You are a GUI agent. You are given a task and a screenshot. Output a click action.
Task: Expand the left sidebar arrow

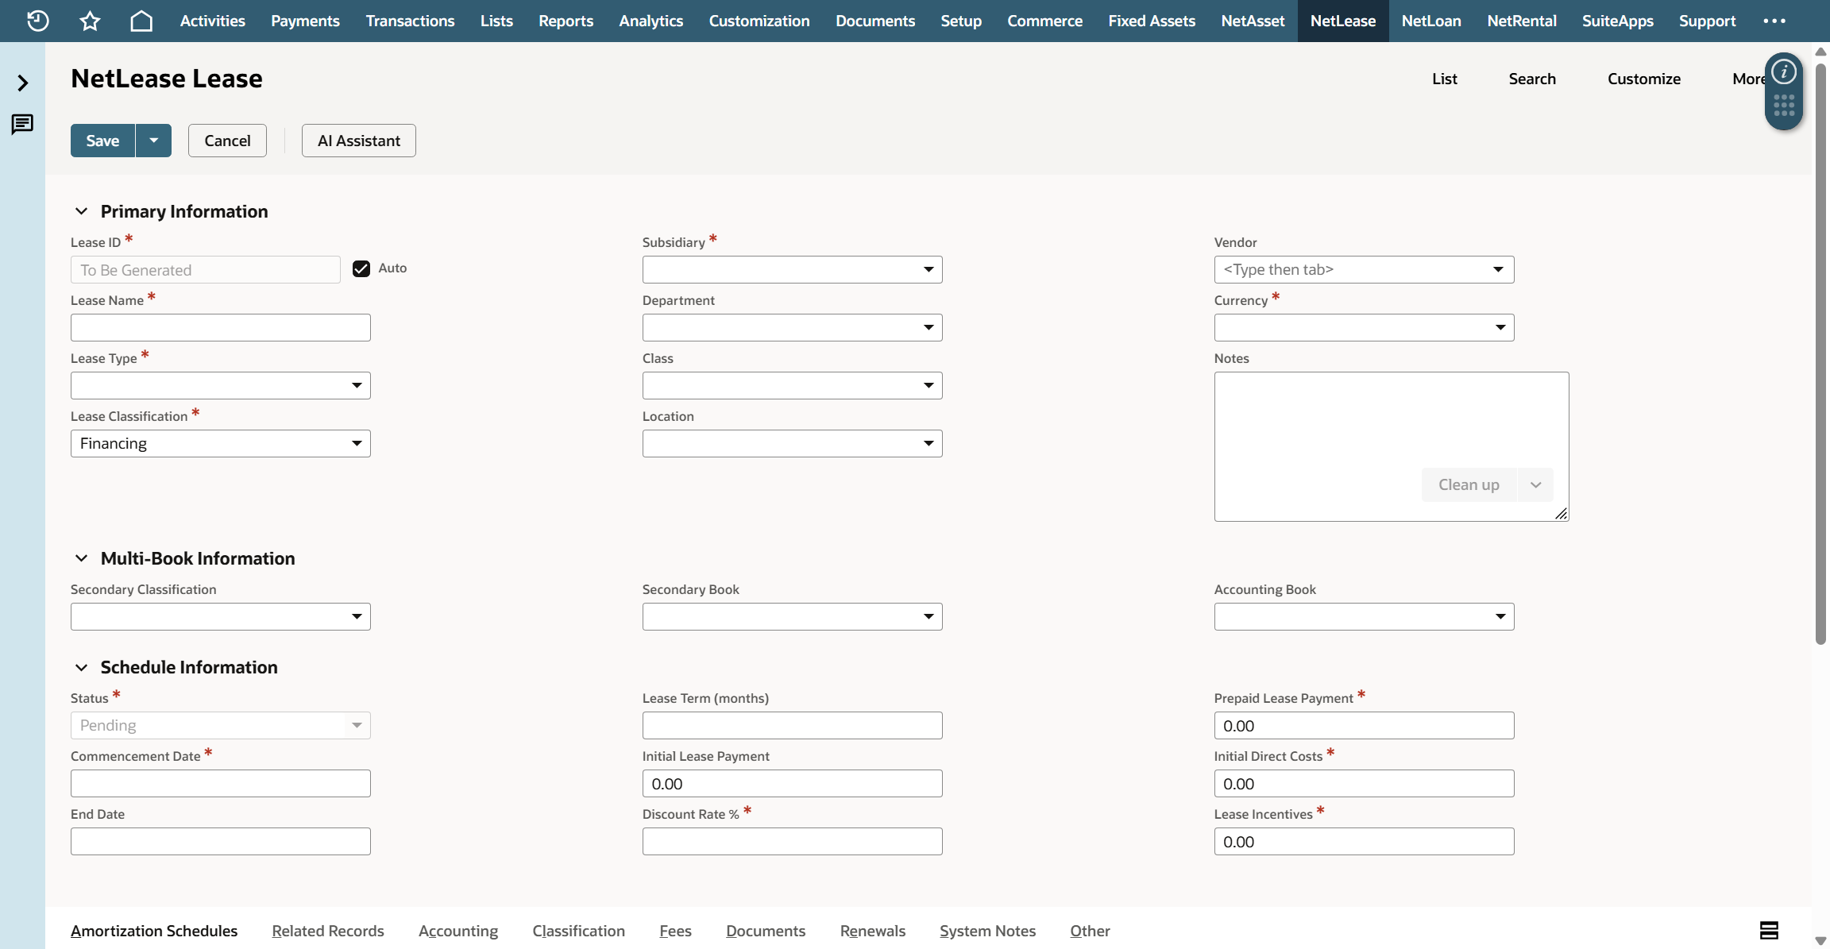tap(23, 83)
